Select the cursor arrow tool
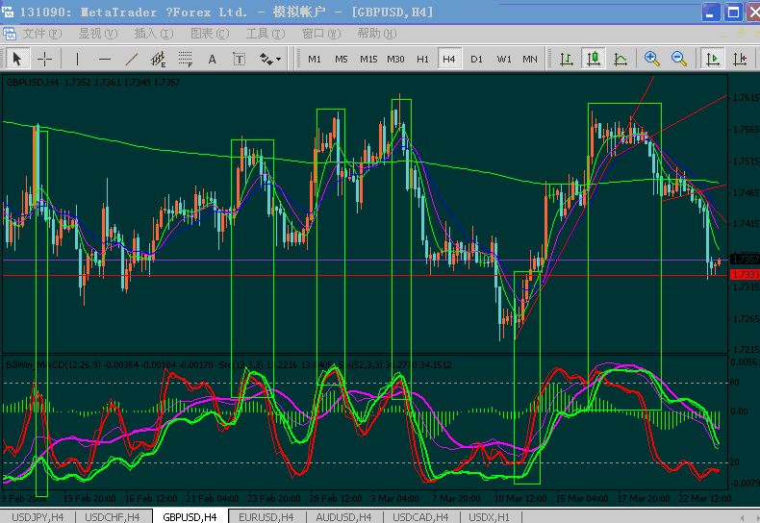The image size is (760, 523). 17,59
